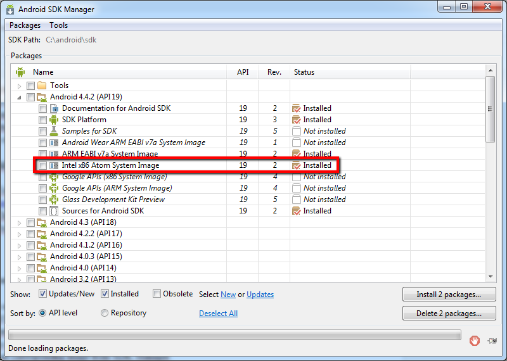Viewport: 507px width, 361px height.
Task: Click the Android SDK Manager title bar icon
Action: 10,9
